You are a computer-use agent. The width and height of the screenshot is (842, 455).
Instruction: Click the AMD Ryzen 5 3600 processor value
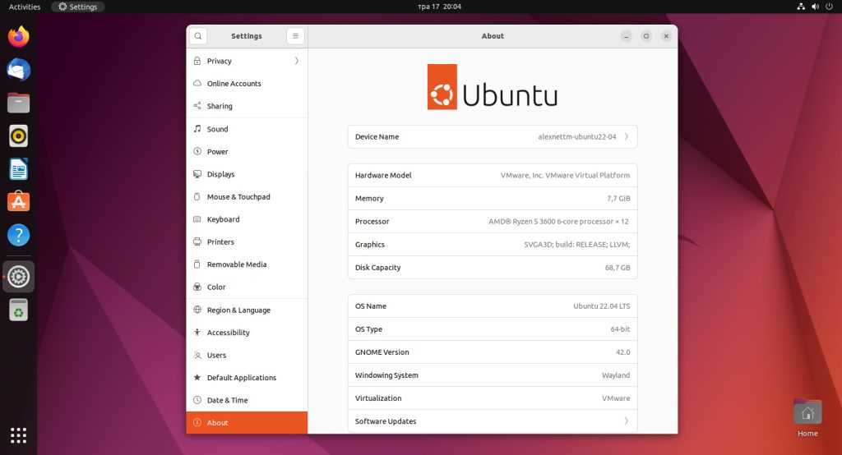pos(558,222)
